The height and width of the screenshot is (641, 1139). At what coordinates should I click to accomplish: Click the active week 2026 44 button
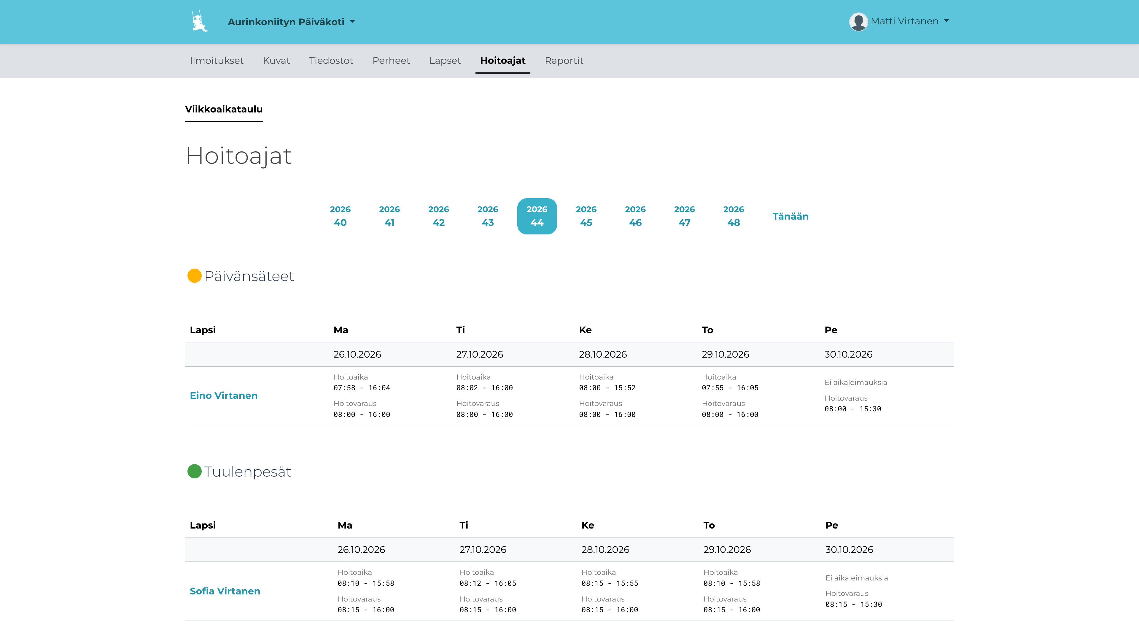pos(537,216)
